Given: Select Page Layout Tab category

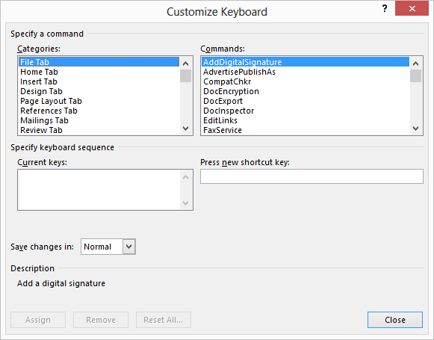Looking at the screenshot, I should [99, 101].
